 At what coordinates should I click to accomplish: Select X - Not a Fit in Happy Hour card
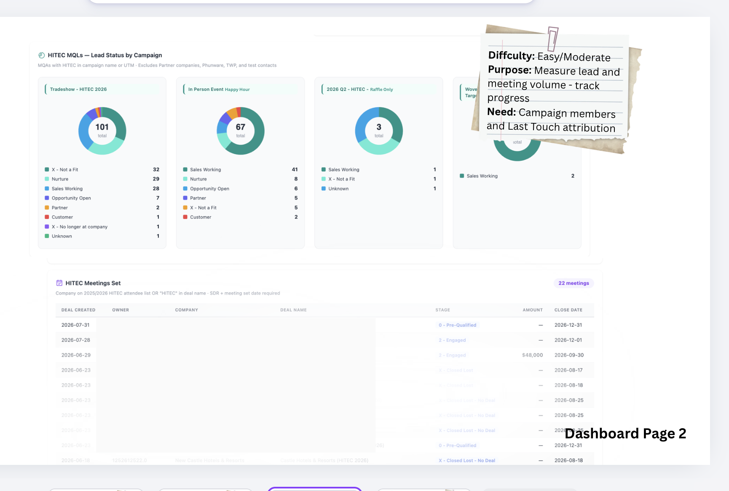point(203,208)
